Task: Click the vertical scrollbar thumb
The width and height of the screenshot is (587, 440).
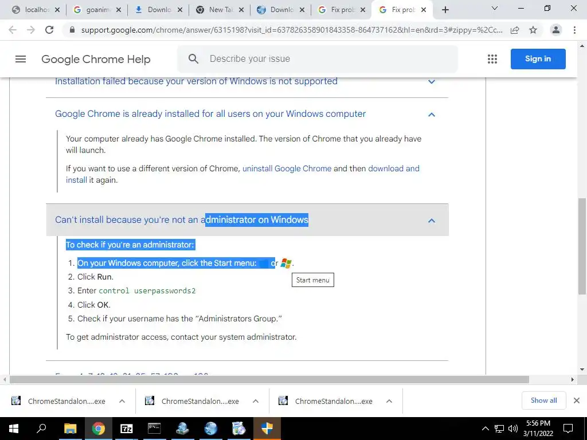Action: 582,246
